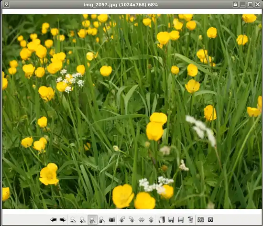
Task: Flip image vertically
Action: point(151,220)
